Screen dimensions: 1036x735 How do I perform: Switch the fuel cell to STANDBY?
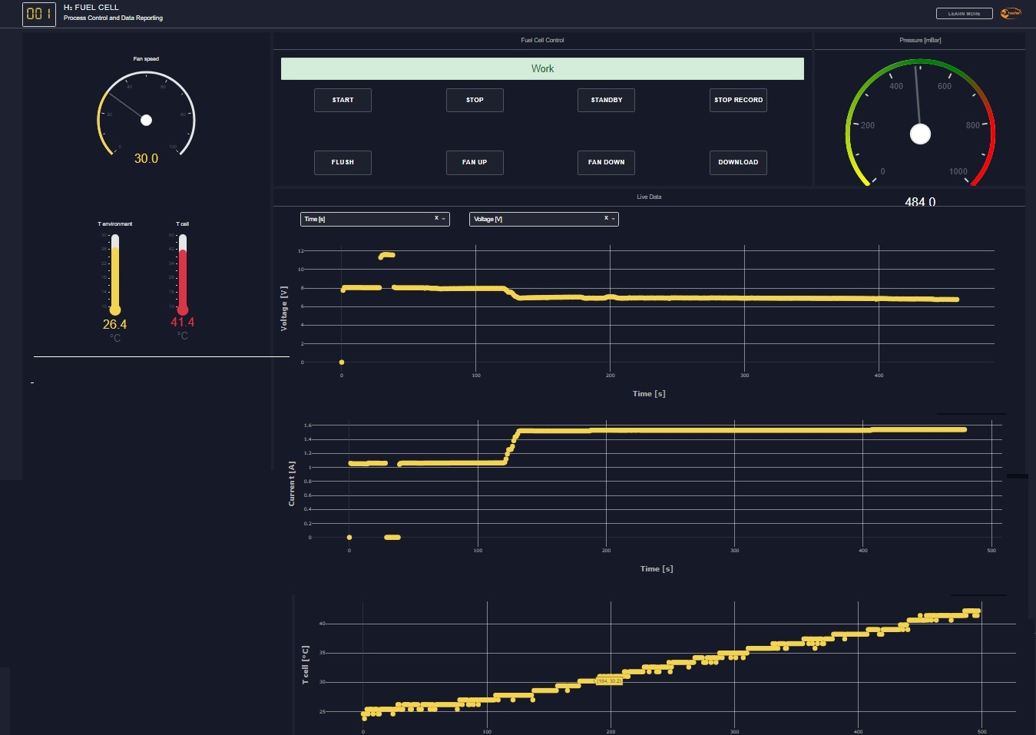tap(606, 100)
